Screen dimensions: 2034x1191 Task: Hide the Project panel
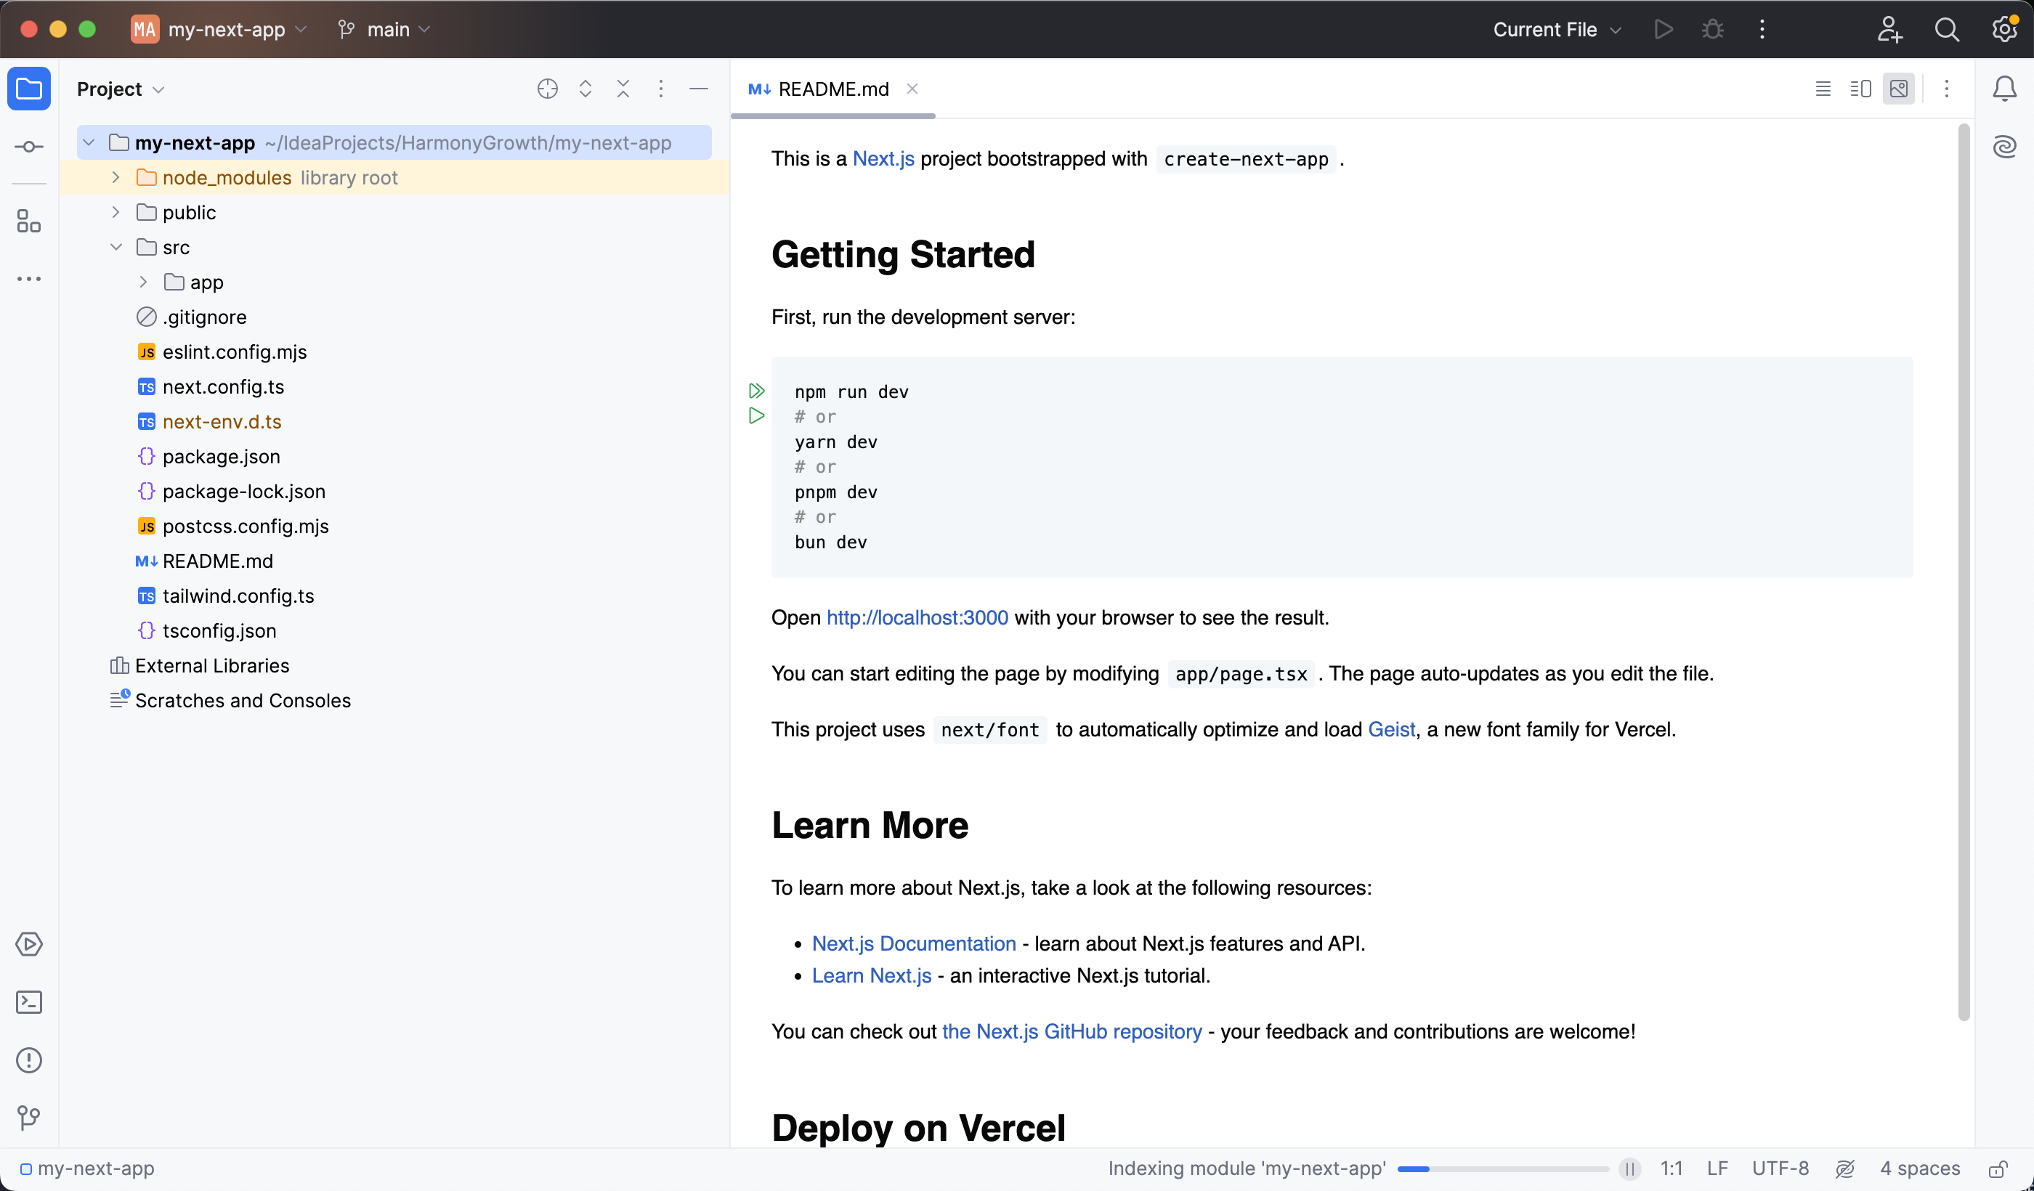(x=699, y=89)
